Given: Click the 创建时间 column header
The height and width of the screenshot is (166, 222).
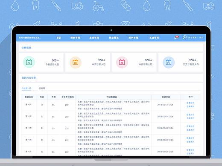Looking at the screenshot, I should (166, 97).
